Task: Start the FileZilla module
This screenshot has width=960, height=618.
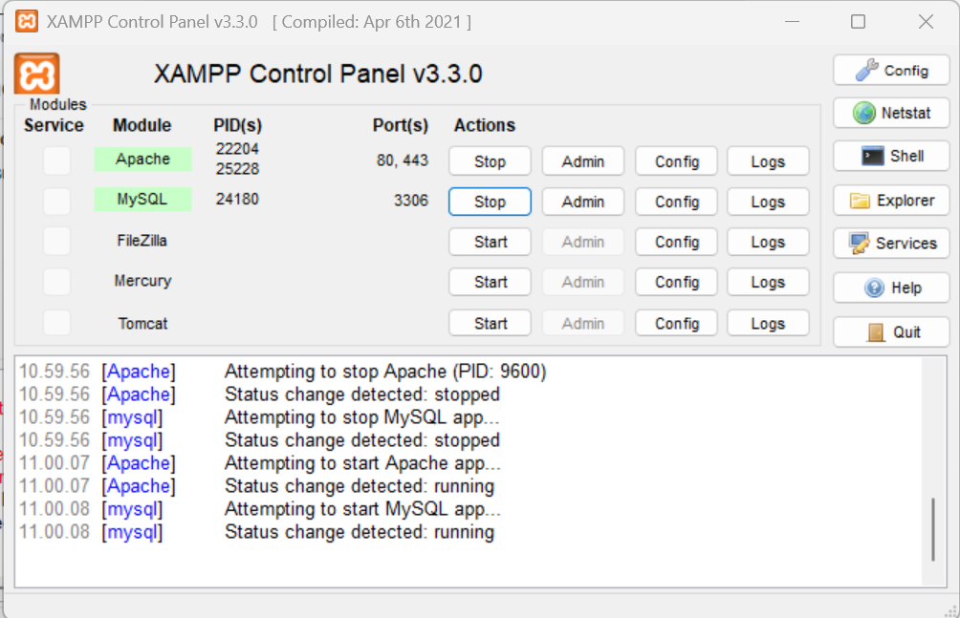Action: tap(490, 242)
